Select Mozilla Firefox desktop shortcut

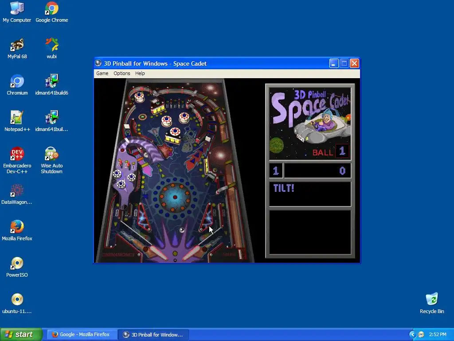[x=17, y=230]
